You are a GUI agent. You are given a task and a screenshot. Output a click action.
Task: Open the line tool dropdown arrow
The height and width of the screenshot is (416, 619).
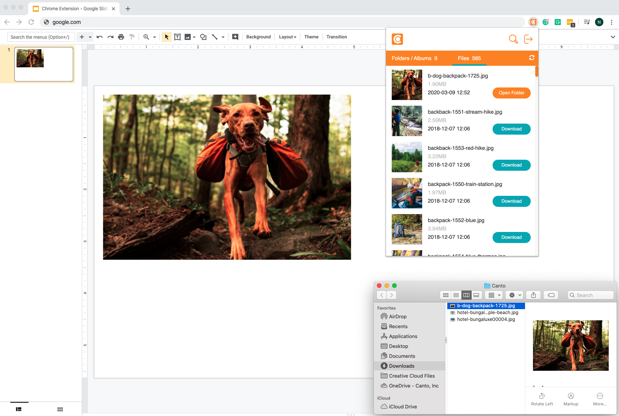tap(223, 37)
